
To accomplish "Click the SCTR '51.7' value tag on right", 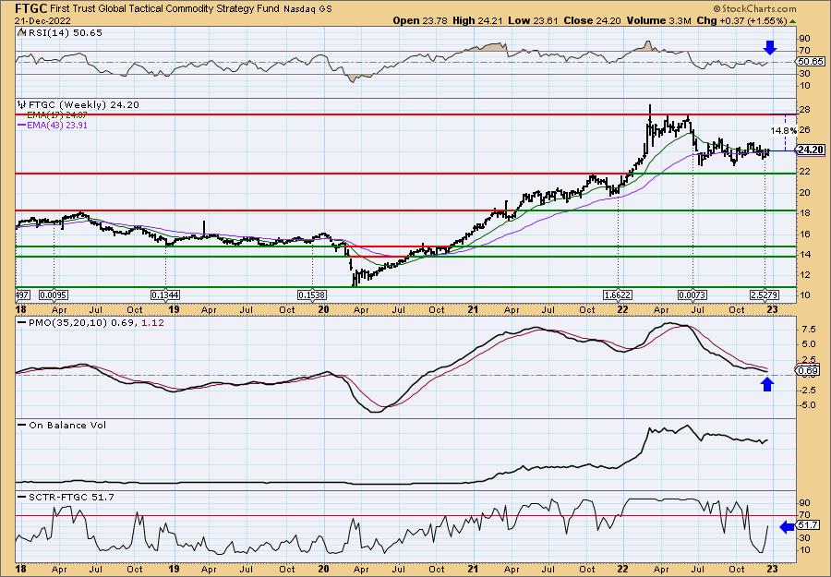I will point(808,525).
